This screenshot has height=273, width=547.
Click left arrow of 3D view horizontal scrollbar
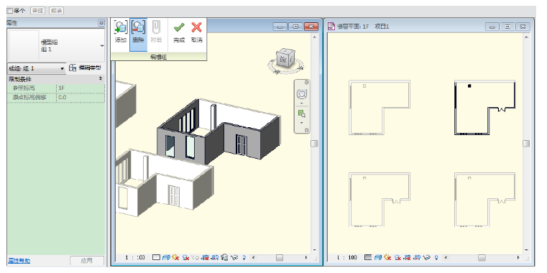tap(254, 258)
